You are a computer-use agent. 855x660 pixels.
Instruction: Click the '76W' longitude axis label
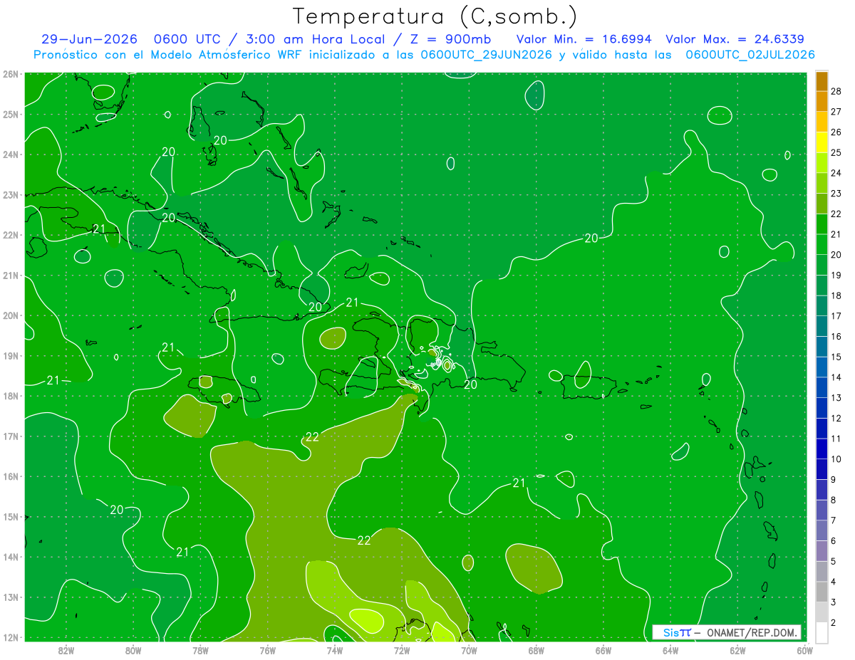coord(268,650)
